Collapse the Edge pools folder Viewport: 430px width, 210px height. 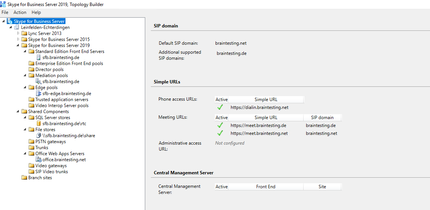click(x=25, y=88)
